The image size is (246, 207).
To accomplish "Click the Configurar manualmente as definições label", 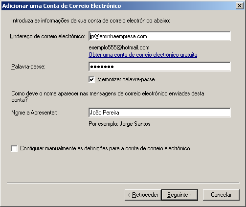I will [106, 148].
